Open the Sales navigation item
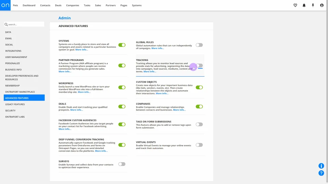 pos(98,5)
